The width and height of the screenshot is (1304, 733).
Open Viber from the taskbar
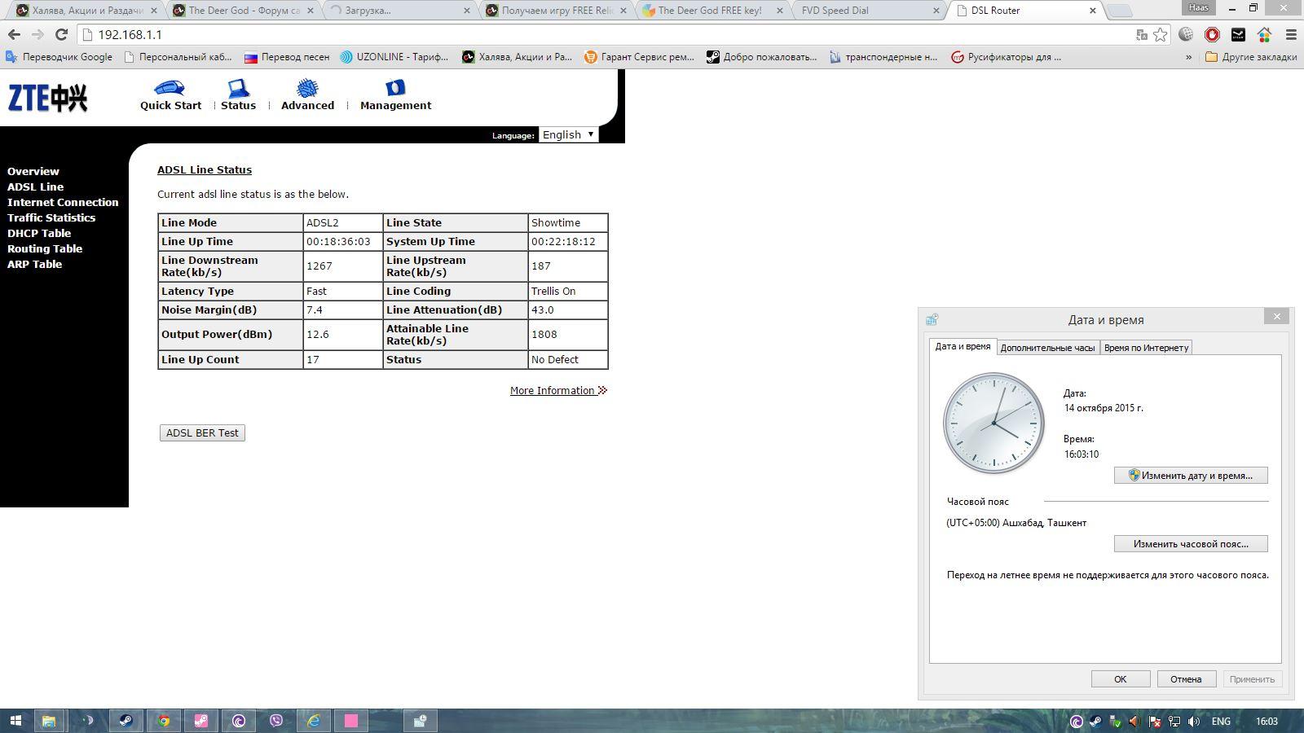point(276,721)
